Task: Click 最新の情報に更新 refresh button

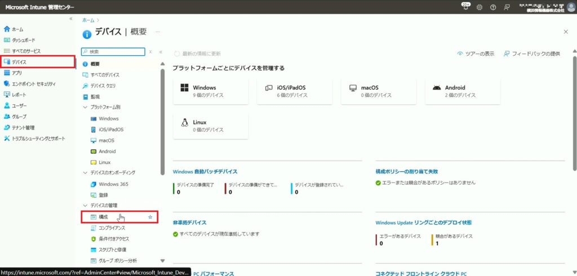Action: click(198, 54)
